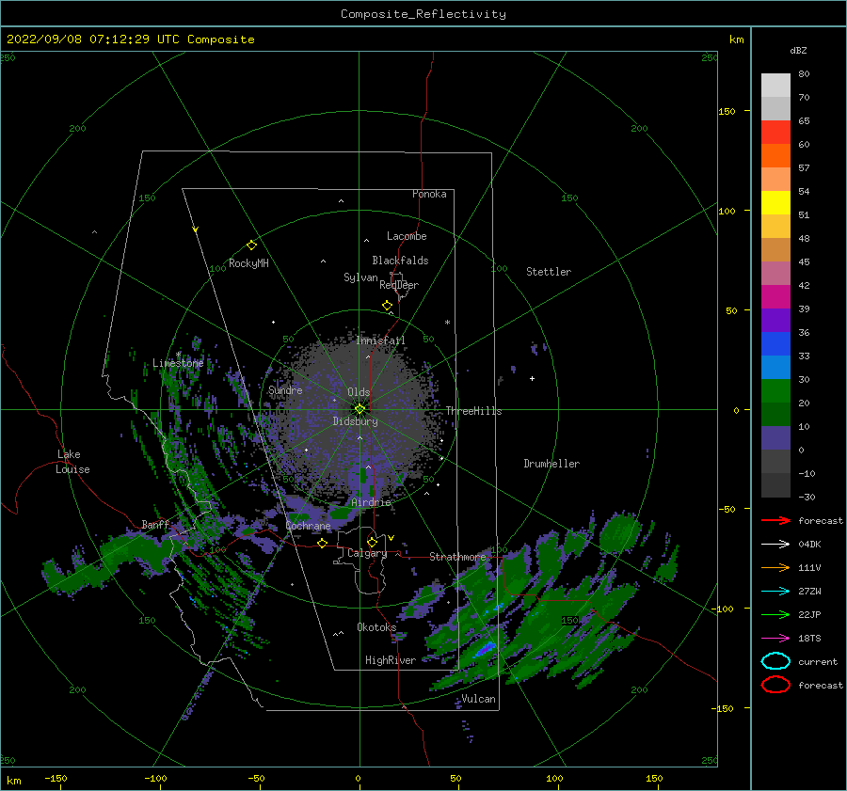This screenshot has width=847, height=791.
Task: Click the Blackfalds city label
Action: coord(400,261)
